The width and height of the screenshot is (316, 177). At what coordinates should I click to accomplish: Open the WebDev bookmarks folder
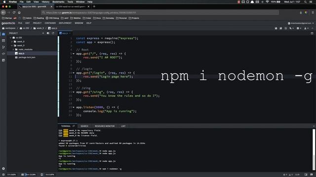point(76,18)
